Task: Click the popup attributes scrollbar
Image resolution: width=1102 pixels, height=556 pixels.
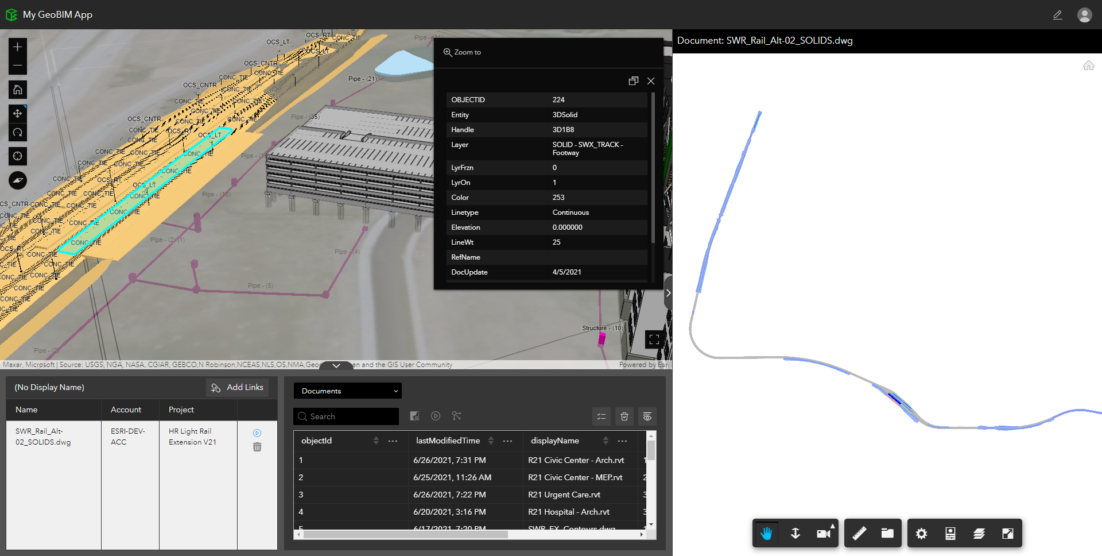Action: (x=653, y=168)
